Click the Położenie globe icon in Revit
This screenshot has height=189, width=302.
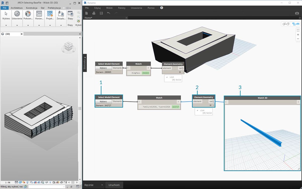point(28,14)
